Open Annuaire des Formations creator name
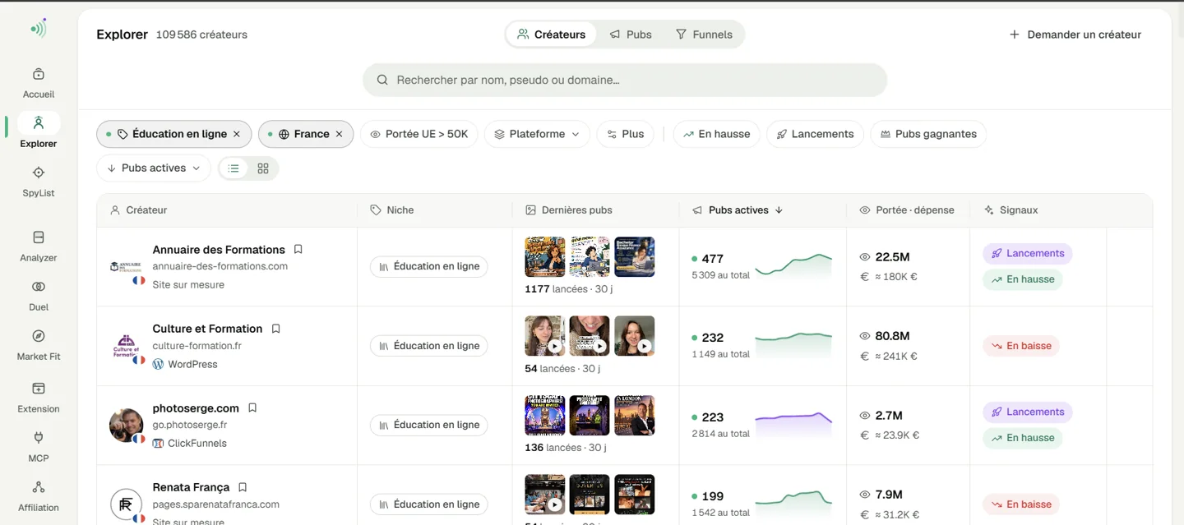The image size is (1184, 525). (x=219, y=250)
